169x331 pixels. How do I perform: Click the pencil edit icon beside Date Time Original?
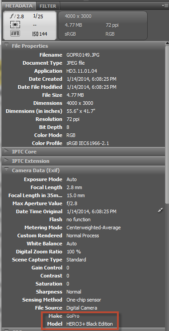[161, 210]
